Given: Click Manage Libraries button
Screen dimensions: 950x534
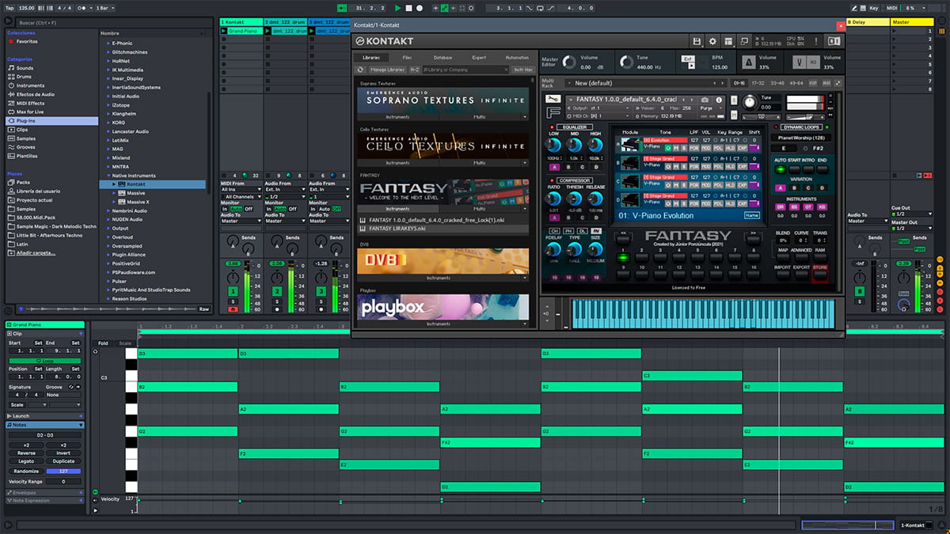Looking at the screenshot, I should pyautogui.click(x=387, y=70).
